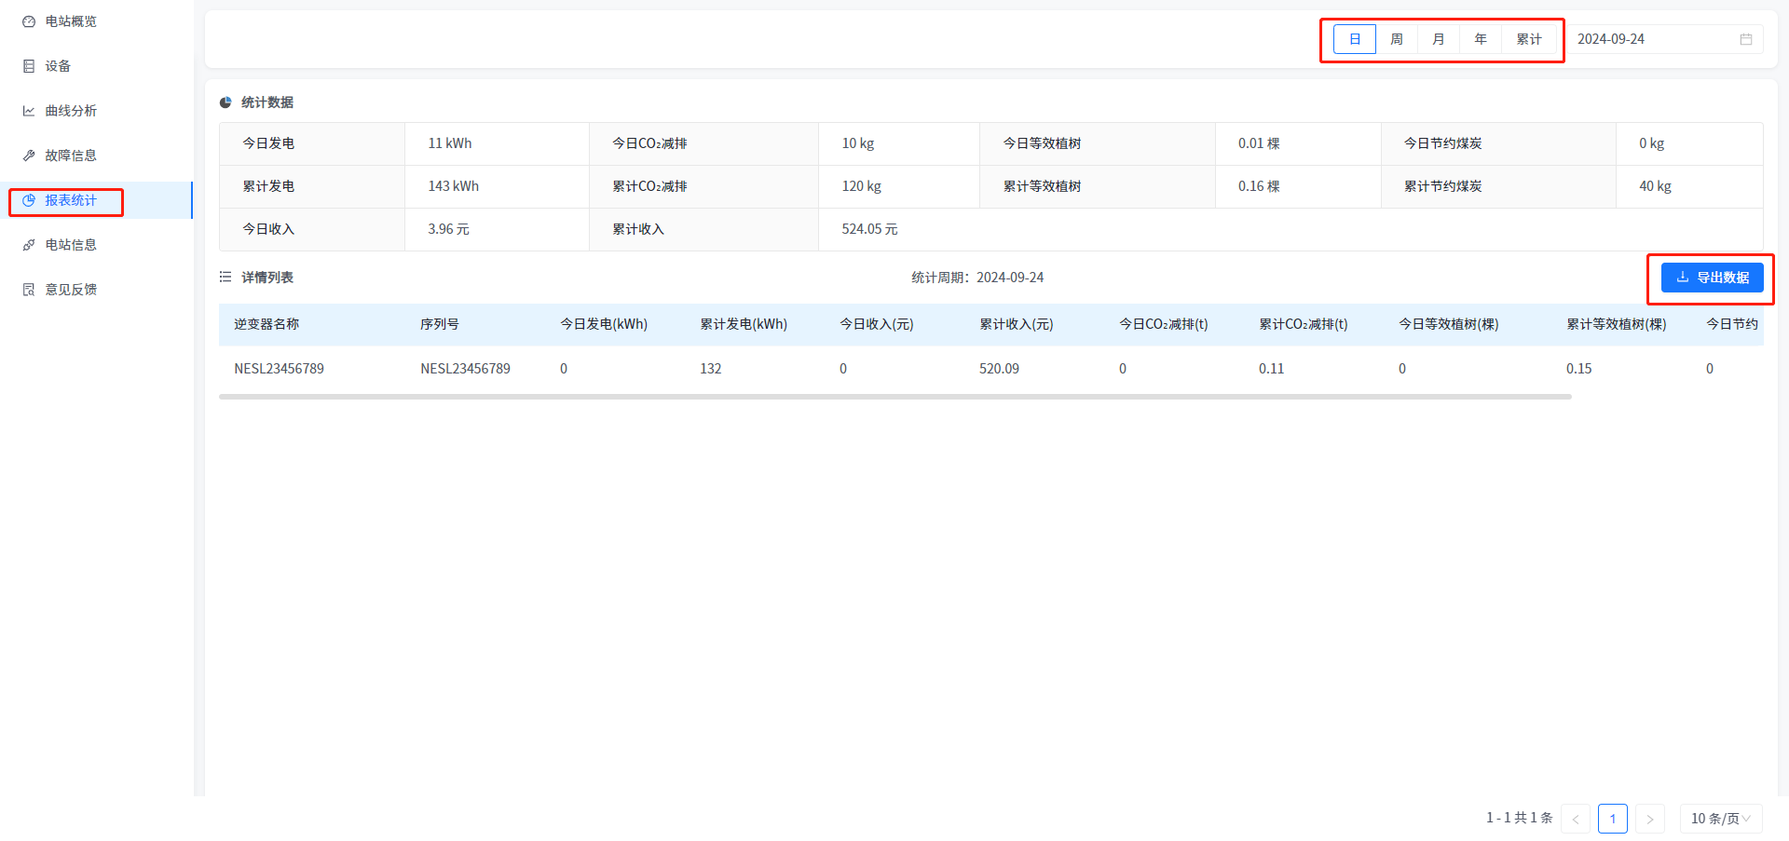Click the 意见反馈 feedback icon
Viewport: 1789px width, 841px height.
29,290
